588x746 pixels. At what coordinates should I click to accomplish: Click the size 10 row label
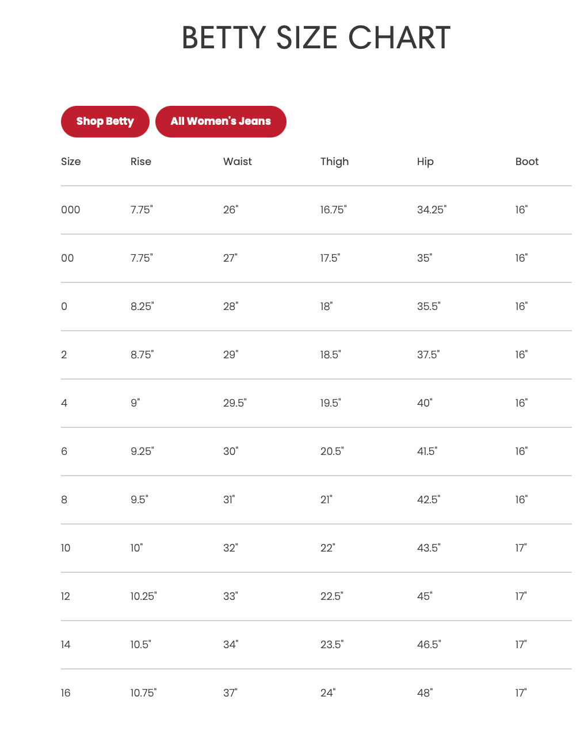pos(66,548)
